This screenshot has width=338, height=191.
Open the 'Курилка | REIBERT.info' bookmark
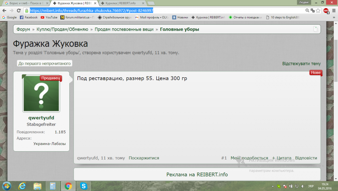point(208,17)
